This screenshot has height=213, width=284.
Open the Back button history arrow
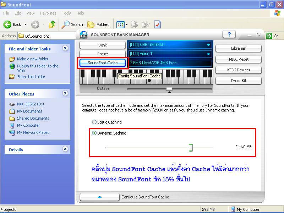[25, 24]
